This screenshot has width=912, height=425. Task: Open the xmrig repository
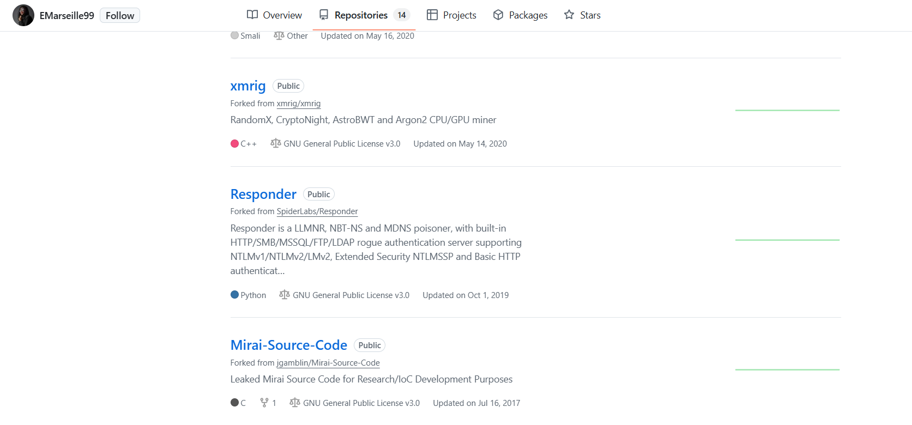click(248, 86)
